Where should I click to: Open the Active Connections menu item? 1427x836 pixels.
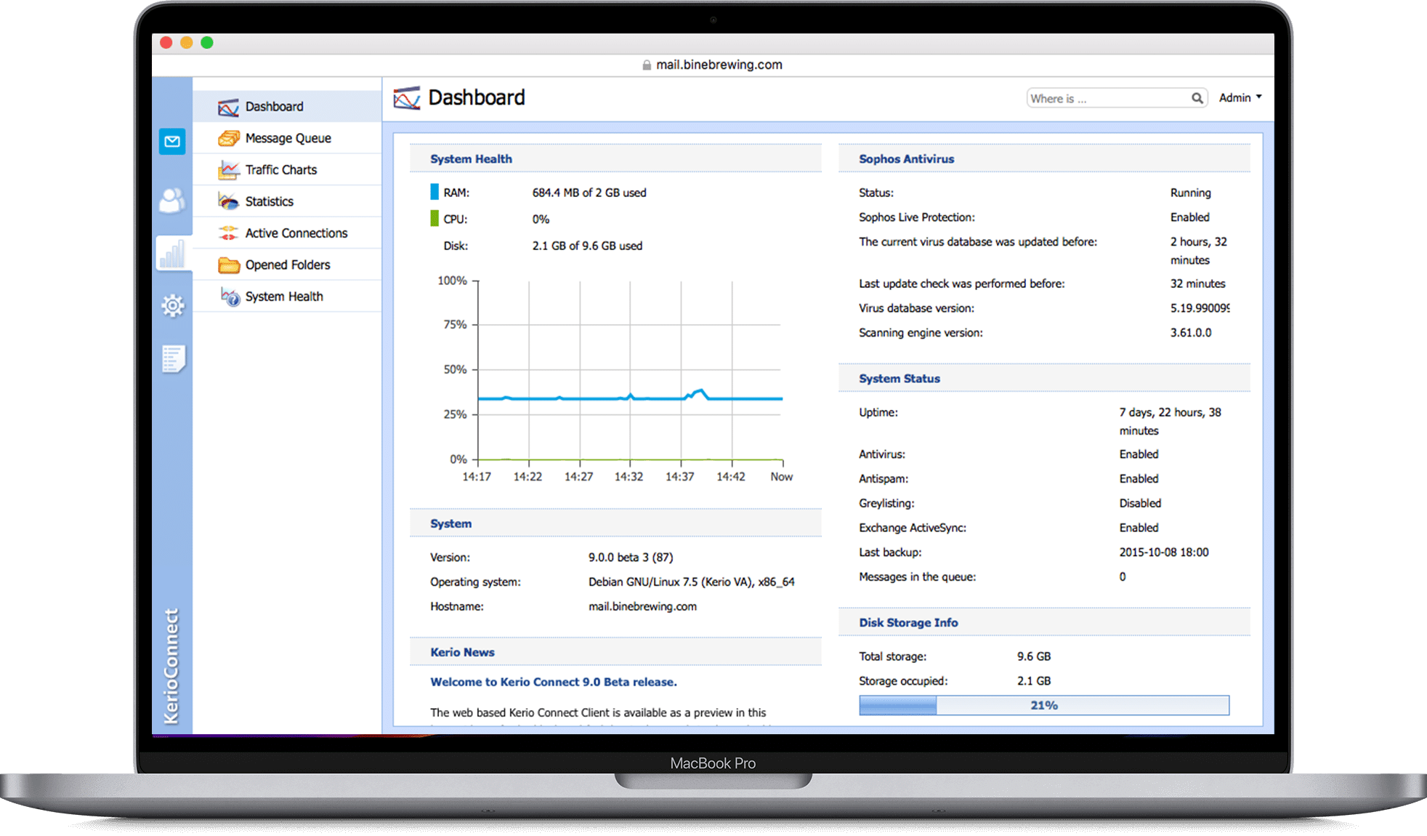[287, 233]
